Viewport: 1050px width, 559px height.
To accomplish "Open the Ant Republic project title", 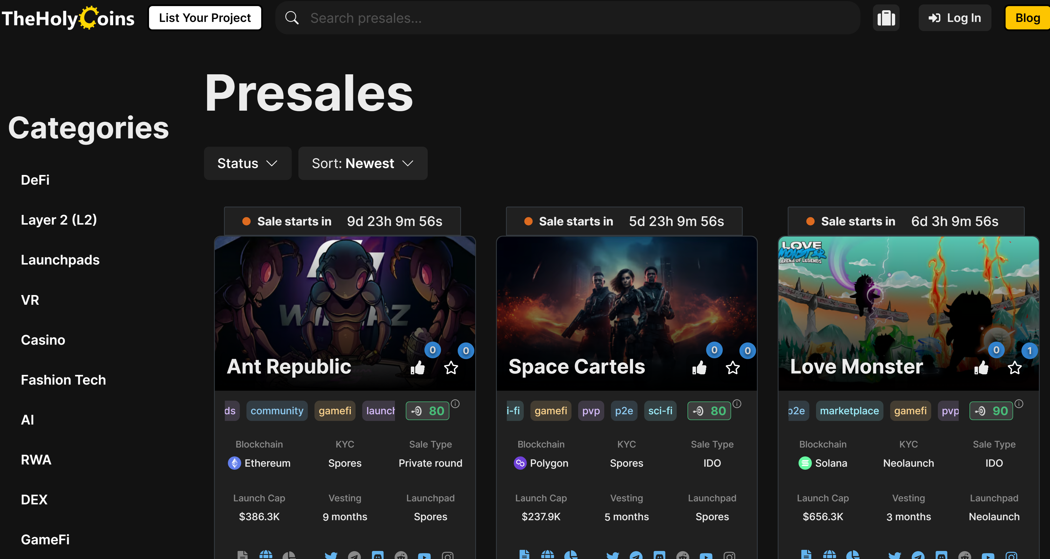I will click(x=289, y=366).
